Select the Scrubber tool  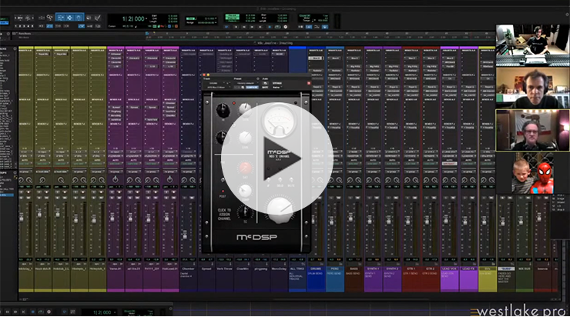[89, 18]
